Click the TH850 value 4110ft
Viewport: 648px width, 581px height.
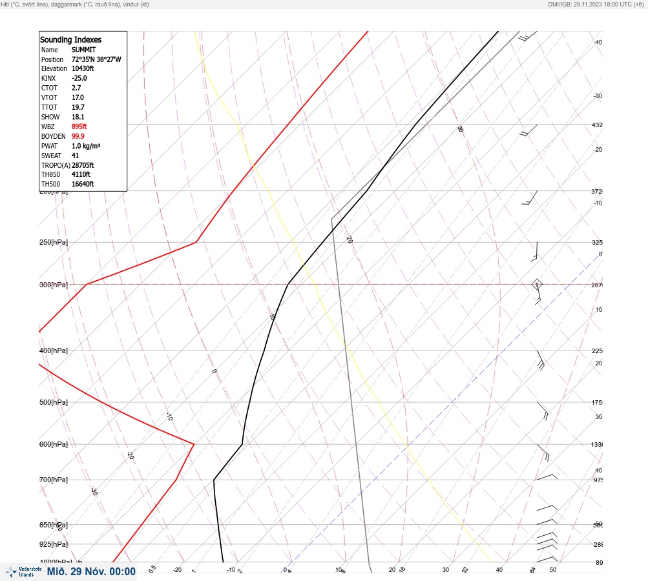pos(81,174)
